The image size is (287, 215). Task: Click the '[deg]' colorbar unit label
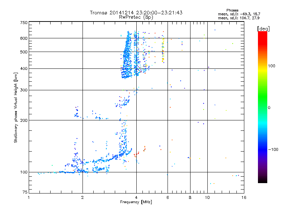point(263,29)
